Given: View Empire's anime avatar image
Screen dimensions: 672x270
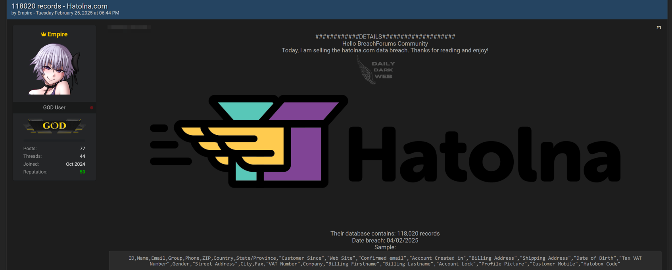Looking at the screenshot, I should coord(54,69).
